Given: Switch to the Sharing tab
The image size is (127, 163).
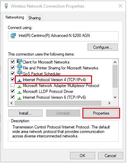Looking at the screenshot, I should [x=35, y=18].
